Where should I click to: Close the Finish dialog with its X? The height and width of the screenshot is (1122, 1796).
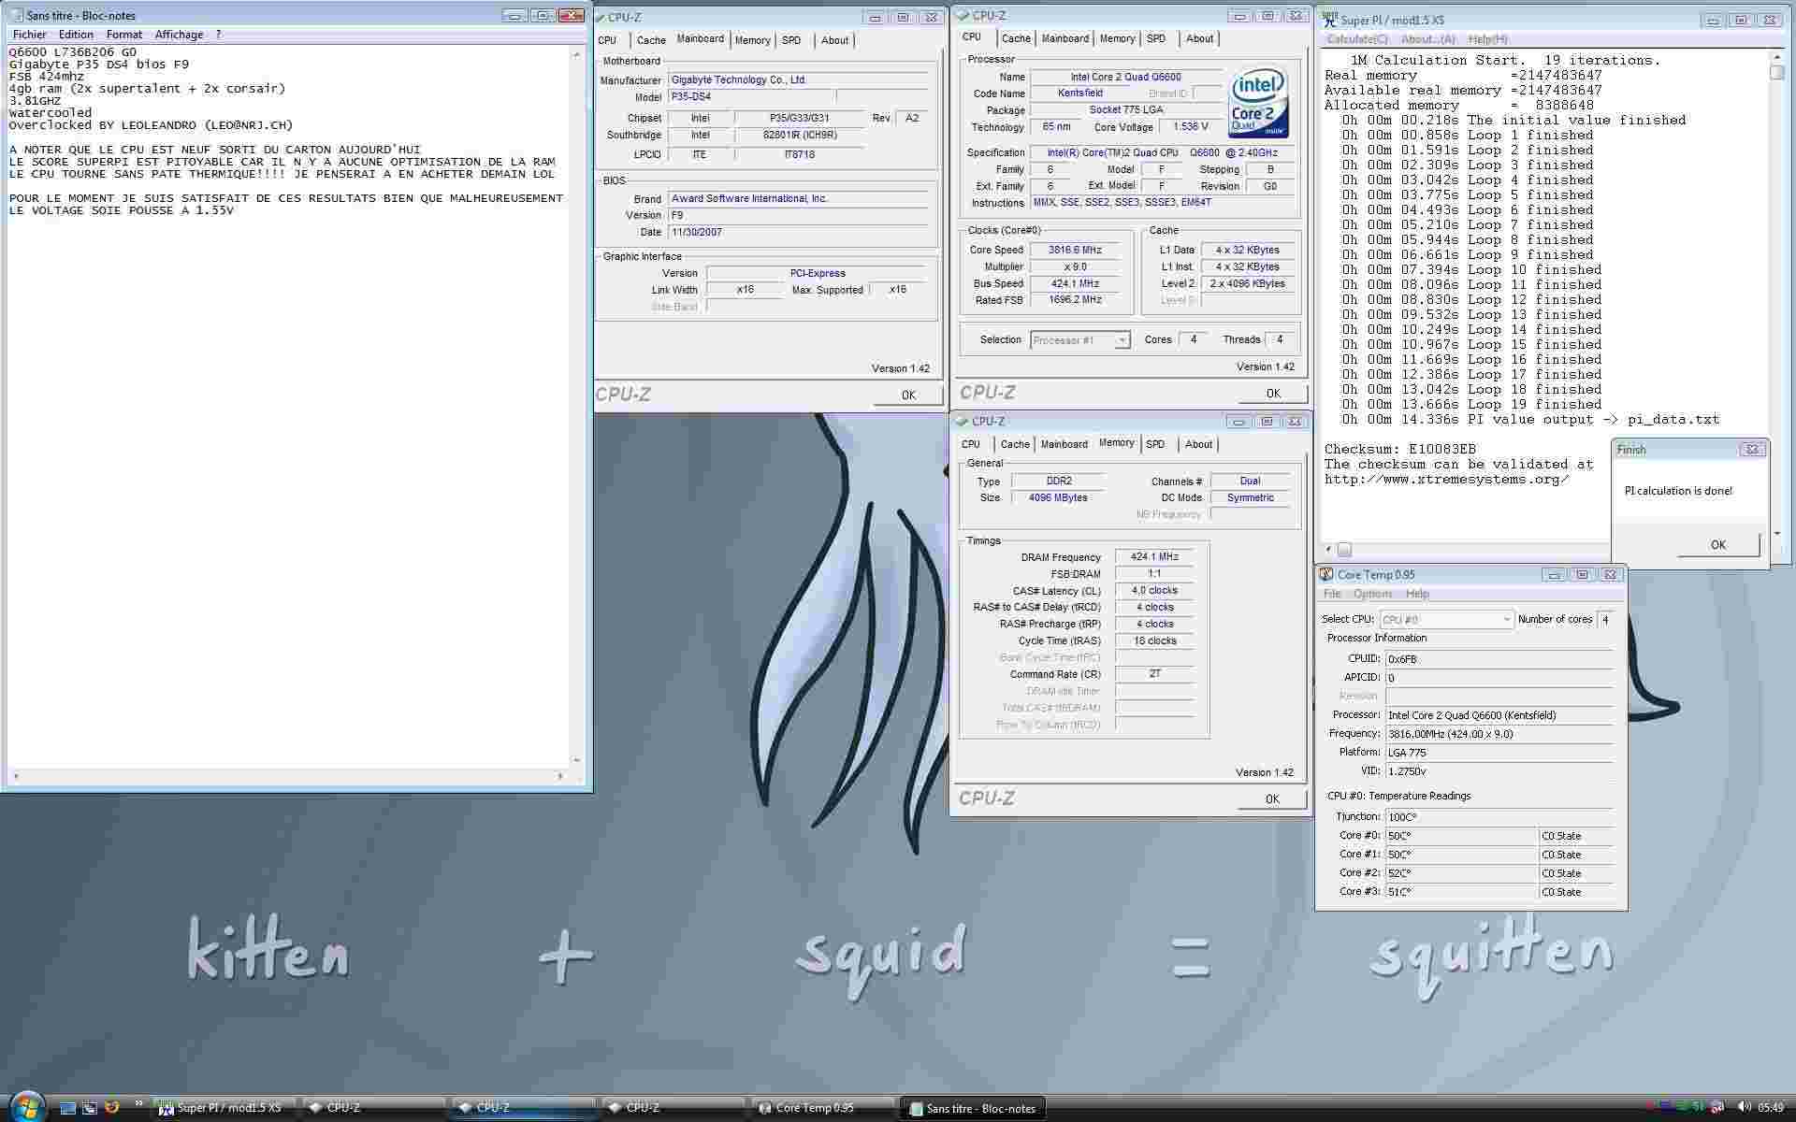tap(1752, 449)
